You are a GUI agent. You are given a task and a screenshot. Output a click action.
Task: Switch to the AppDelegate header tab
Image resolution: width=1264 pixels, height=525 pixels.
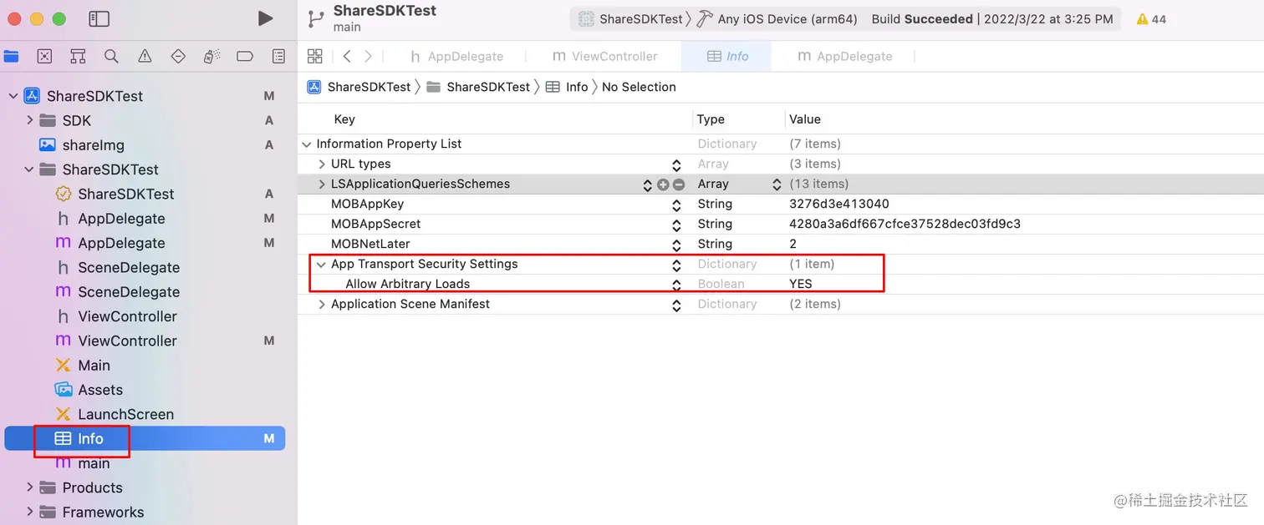pyautogui.click(x=456, y=56)
